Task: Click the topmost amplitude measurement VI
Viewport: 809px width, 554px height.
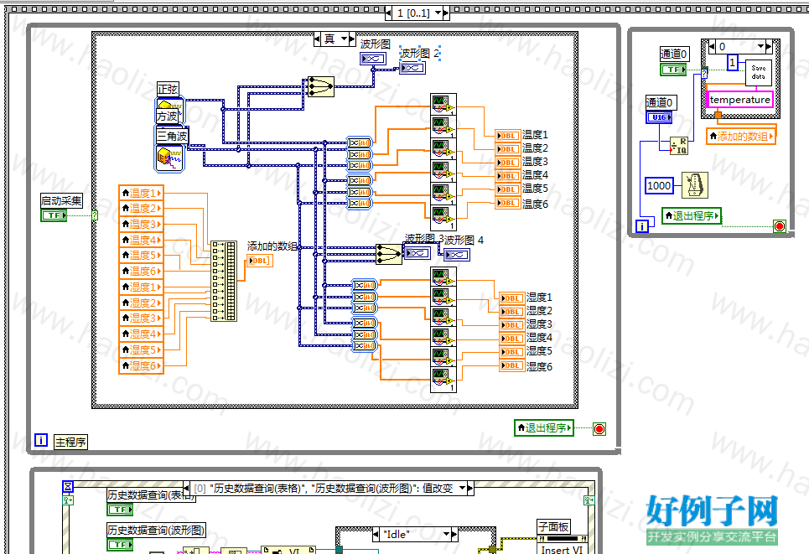Action: (443, 105)
